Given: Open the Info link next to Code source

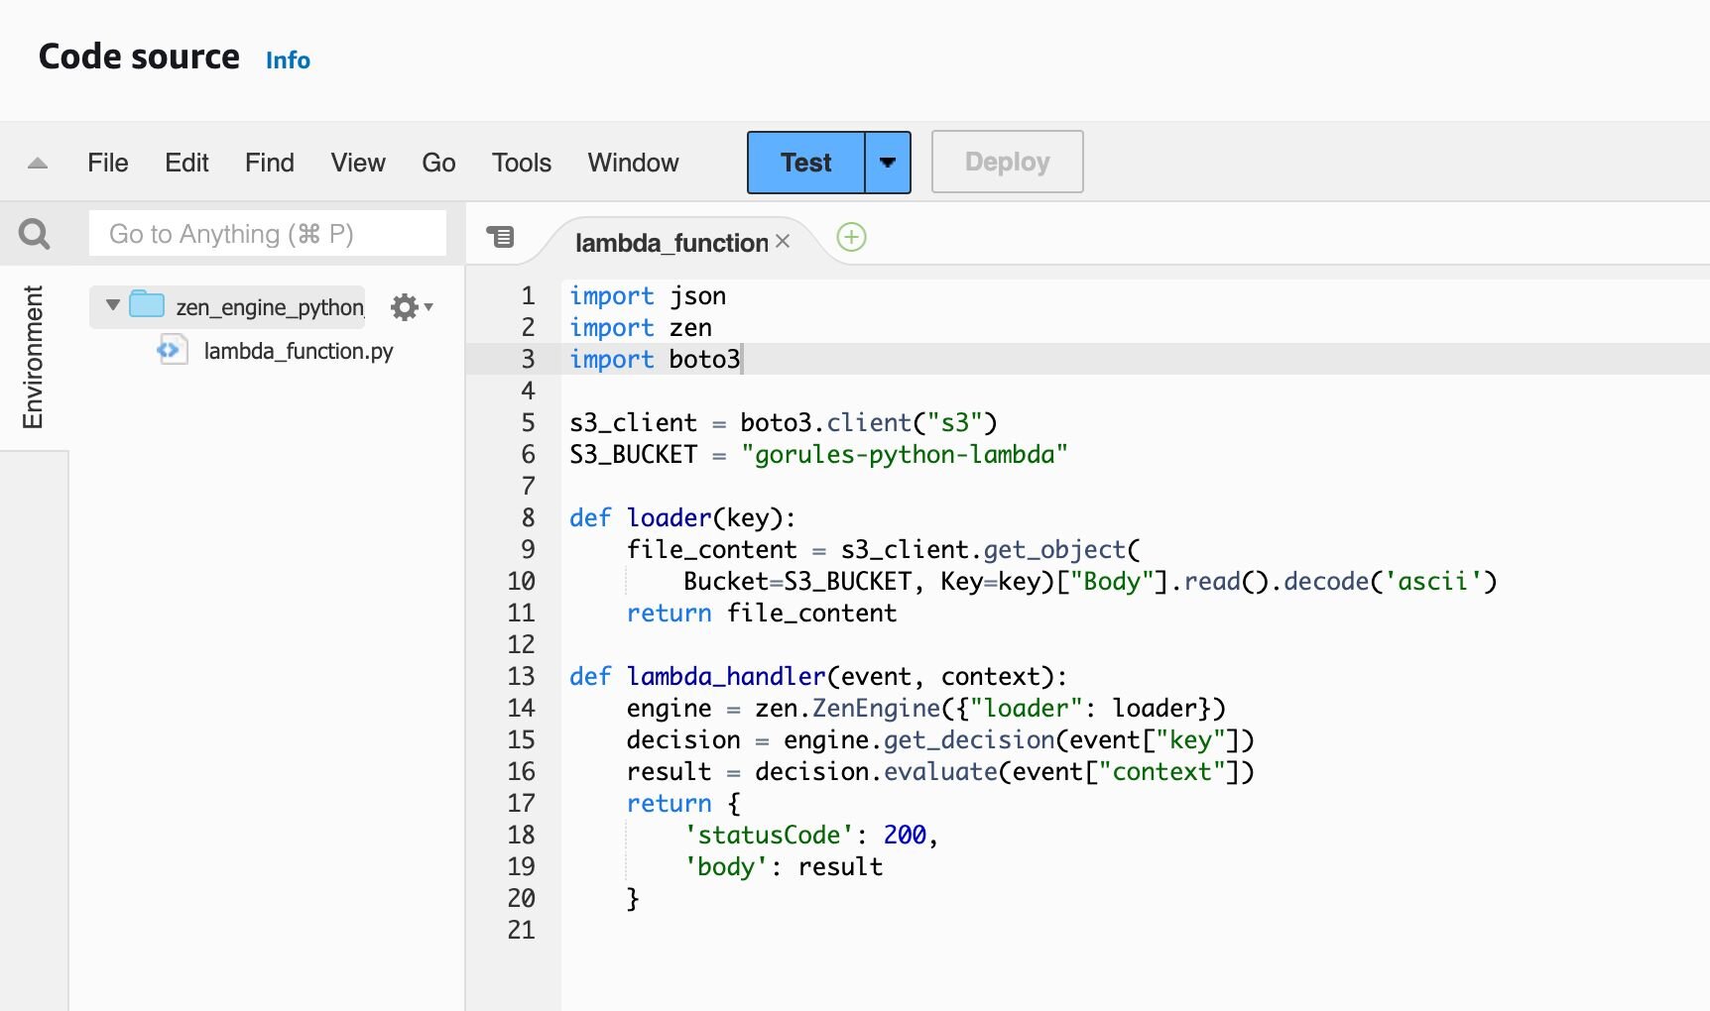Looking at the screenshot, I should click(x=287, y=60).
